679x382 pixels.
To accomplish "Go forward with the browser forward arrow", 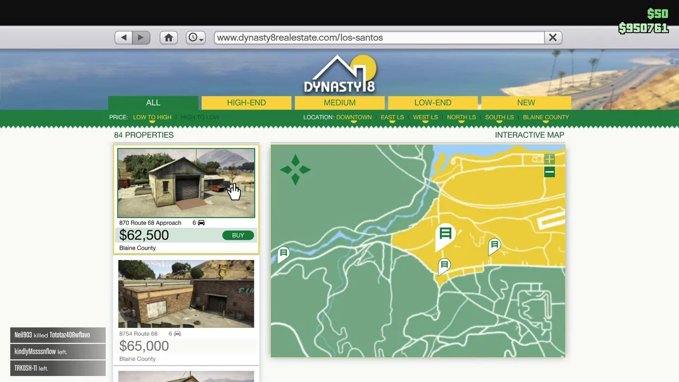I will (141, 38).
